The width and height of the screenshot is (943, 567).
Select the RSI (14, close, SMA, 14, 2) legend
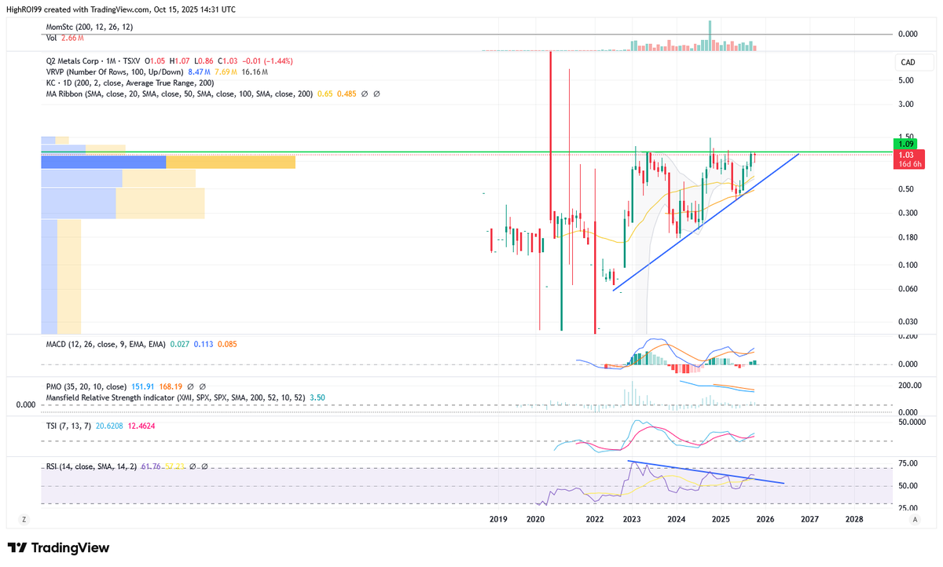[x=91, y=466]
